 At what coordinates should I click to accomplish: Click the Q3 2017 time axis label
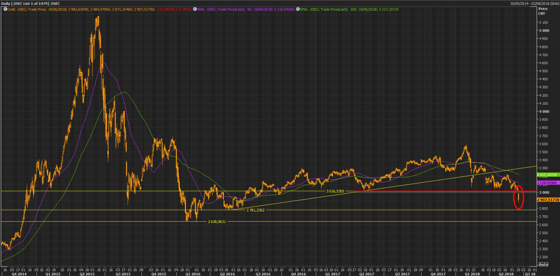402,274
